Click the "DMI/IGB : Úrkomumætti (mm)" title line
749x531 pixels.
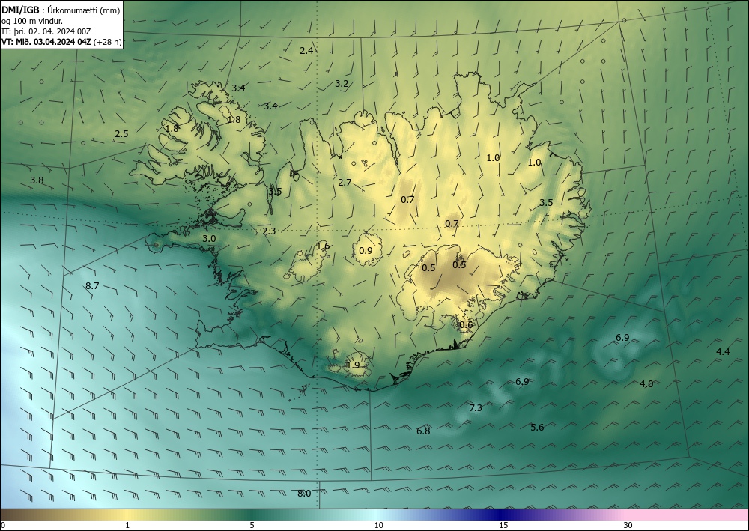tap(61, 10)
